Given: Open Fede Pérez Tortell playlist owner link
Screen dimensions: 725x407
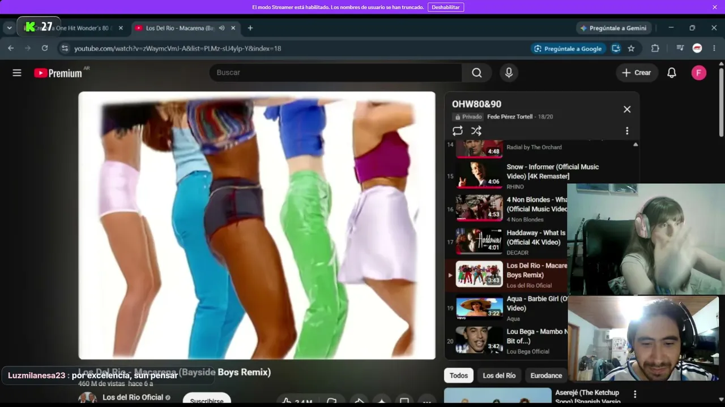Looking at the screenshot, I should (510, 116).
